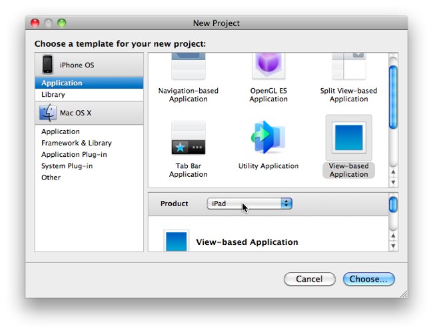Click the Mac OS X Finder icon
433x333 pixels.
point(48,113)
